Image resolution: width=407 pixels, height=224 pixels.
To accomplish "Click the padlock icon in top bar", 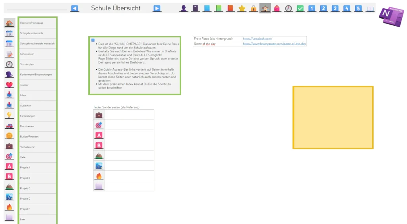I will tap(253, 8).
